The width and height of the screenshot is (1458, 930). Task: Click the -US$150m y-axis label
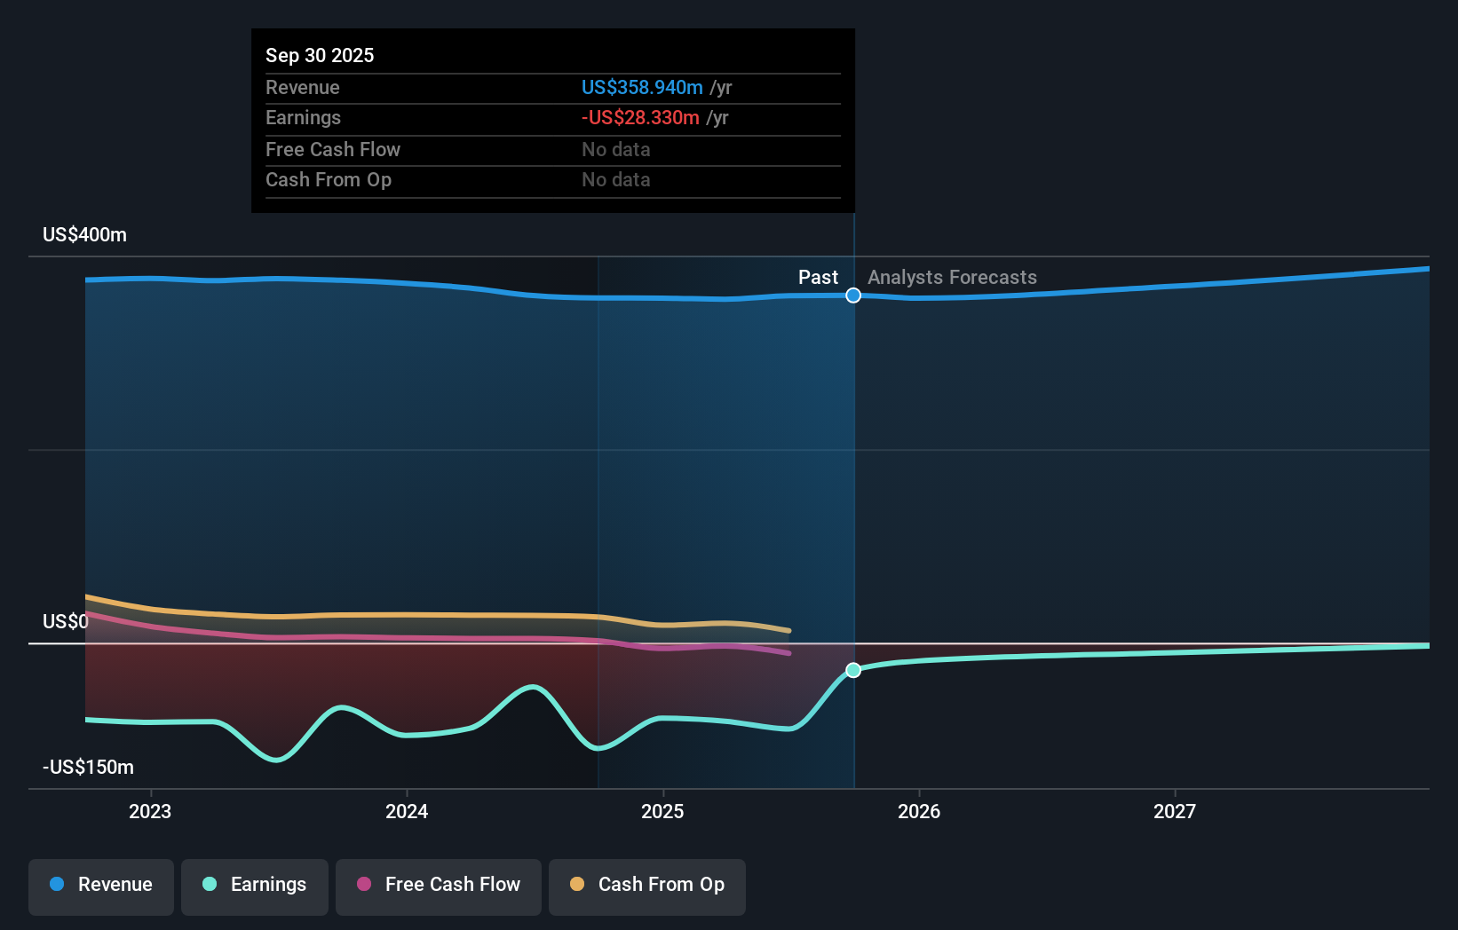89,767
